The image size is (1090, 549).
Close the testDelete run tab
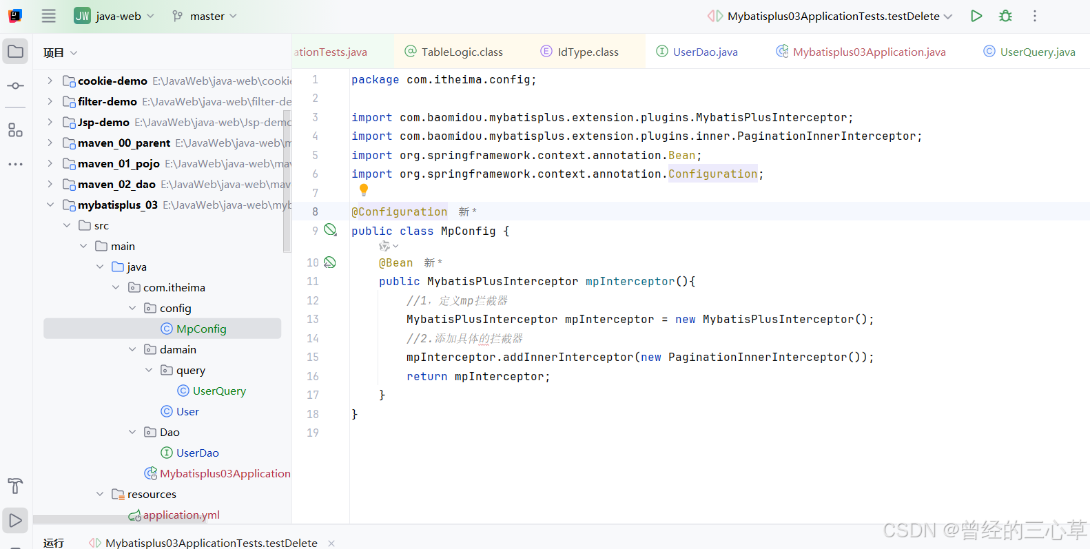pos(331,543)
